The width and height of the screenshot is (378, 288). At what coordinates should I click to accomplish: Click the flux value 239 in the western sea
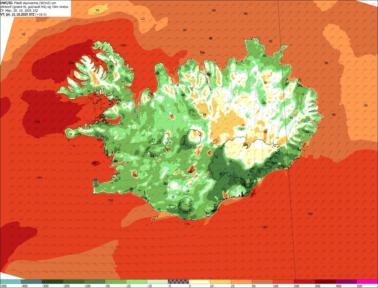coord(37,122)
